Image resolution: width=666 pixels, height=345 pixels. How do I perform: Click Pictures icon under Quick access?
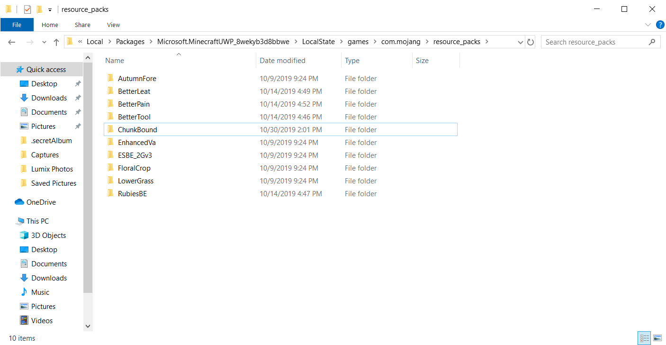point(24,126)
